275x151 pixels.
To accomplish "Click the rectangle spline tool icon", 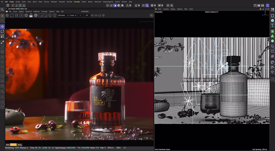I will (x=272, y=16).
